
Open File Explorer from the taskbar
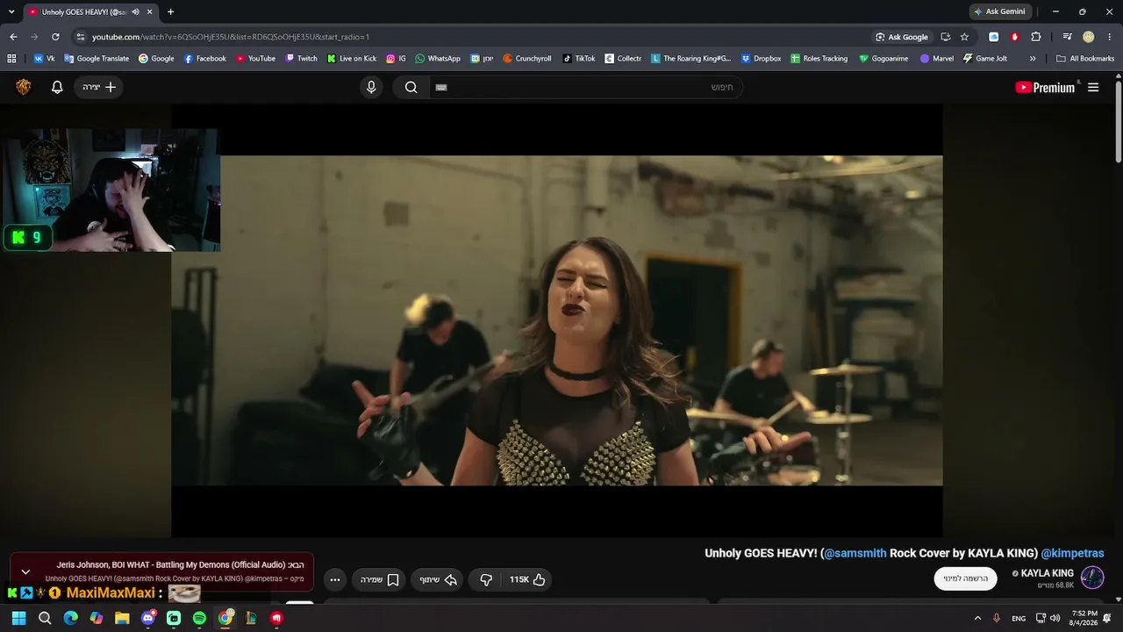[x=122, y=618]
